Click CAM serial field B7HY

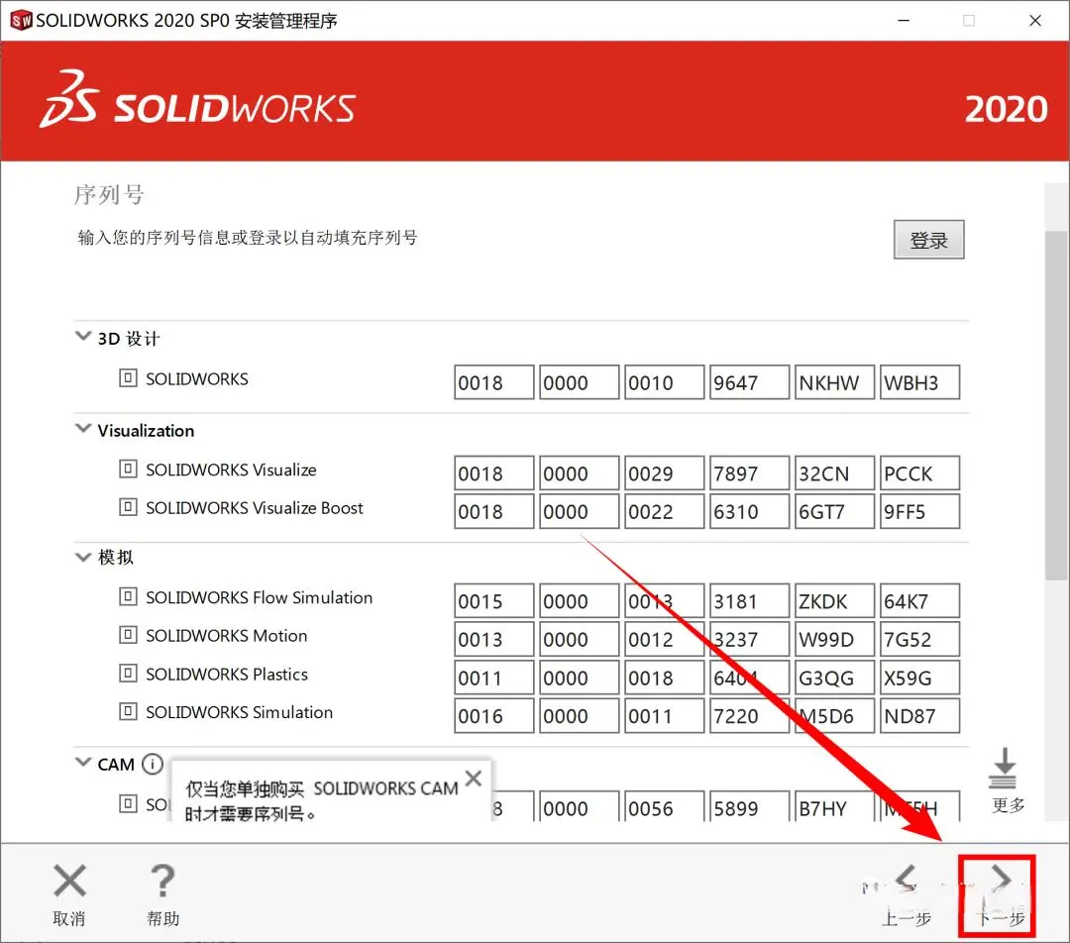[834, 806]
